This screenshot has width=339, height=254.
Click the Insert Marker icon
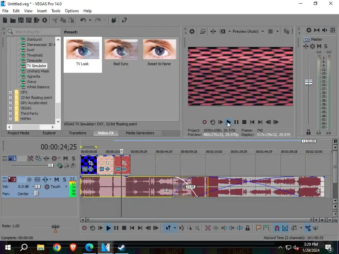(x=258, y=228)
